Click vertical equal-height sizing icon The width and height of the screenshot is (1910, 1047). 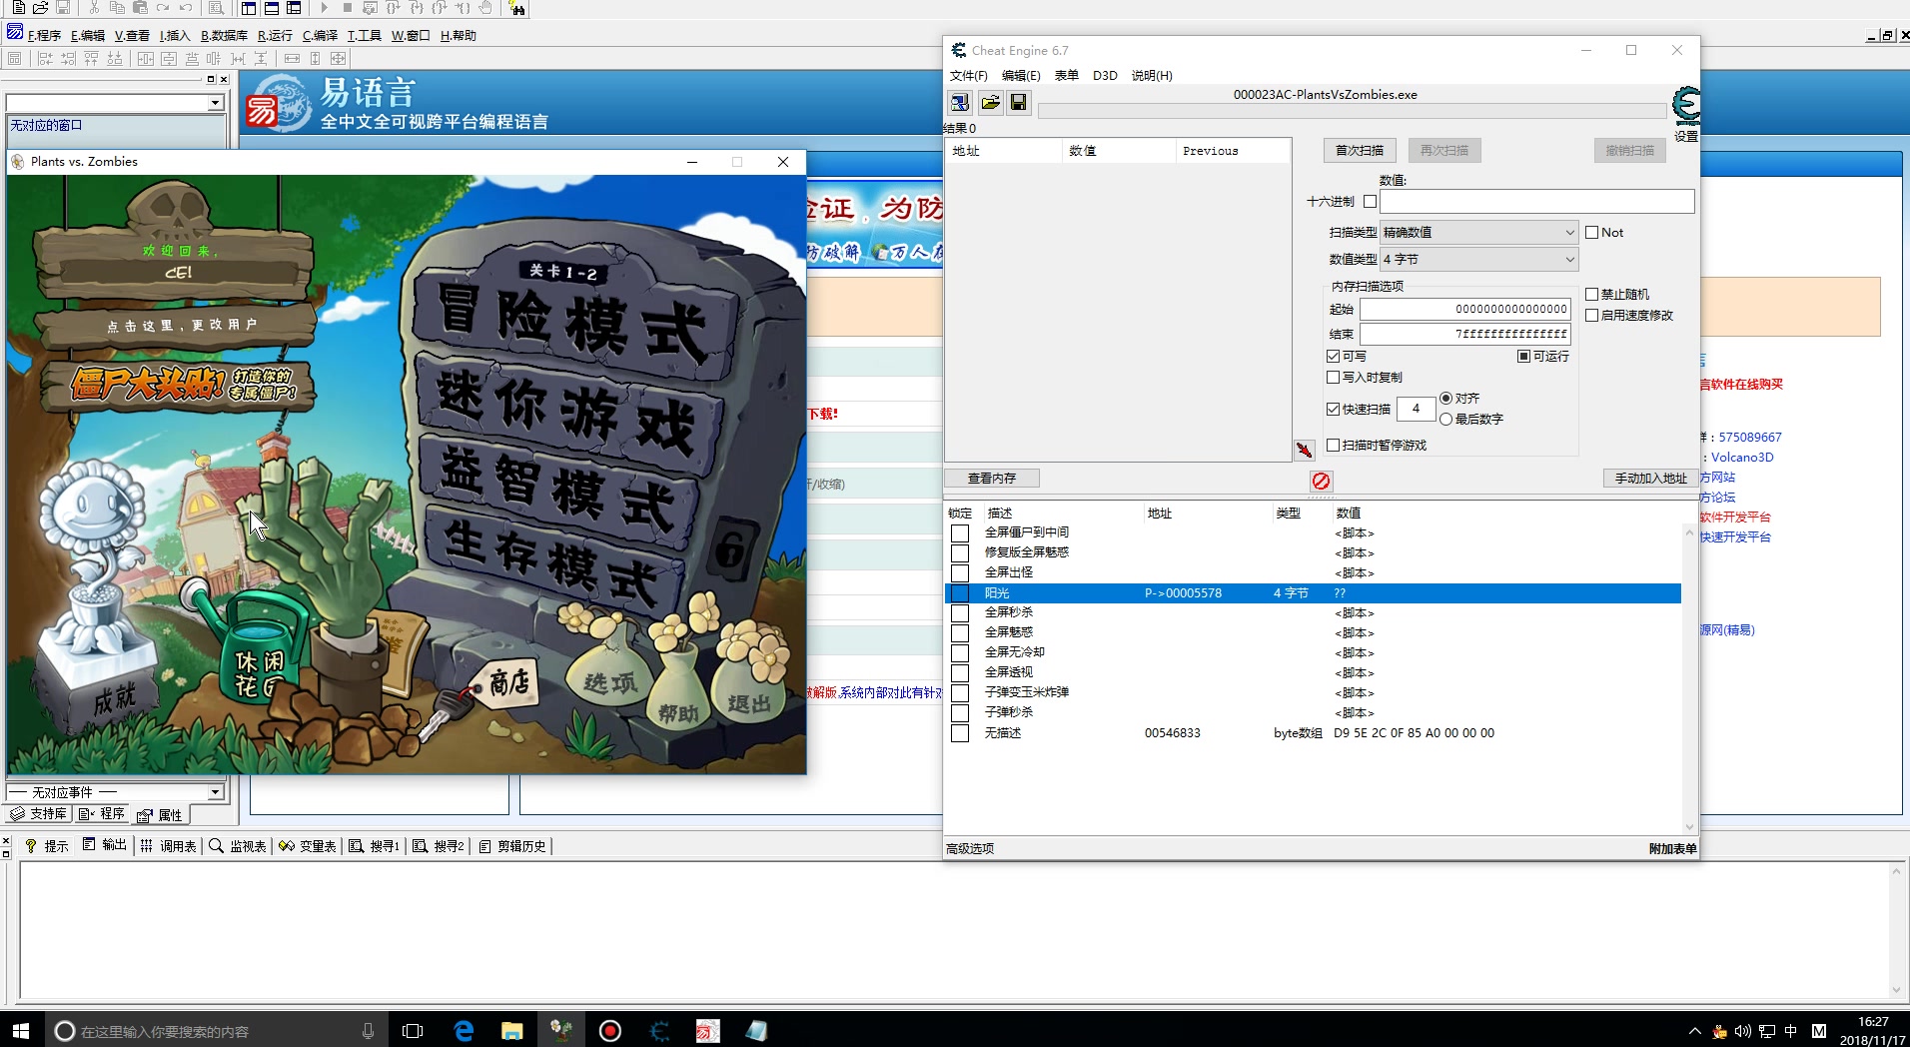pos(315,59)
